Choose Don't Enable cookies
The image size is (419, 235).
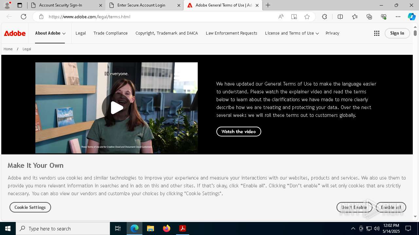pos(354,207)
